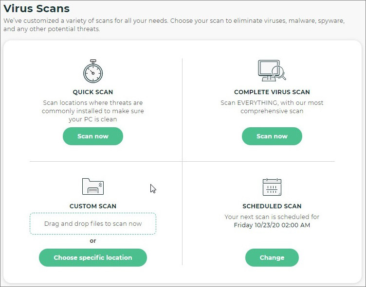Click 'Your next scan is scheduled for' text
This screenshot has height=287, width=366.
tap(272, 217)
